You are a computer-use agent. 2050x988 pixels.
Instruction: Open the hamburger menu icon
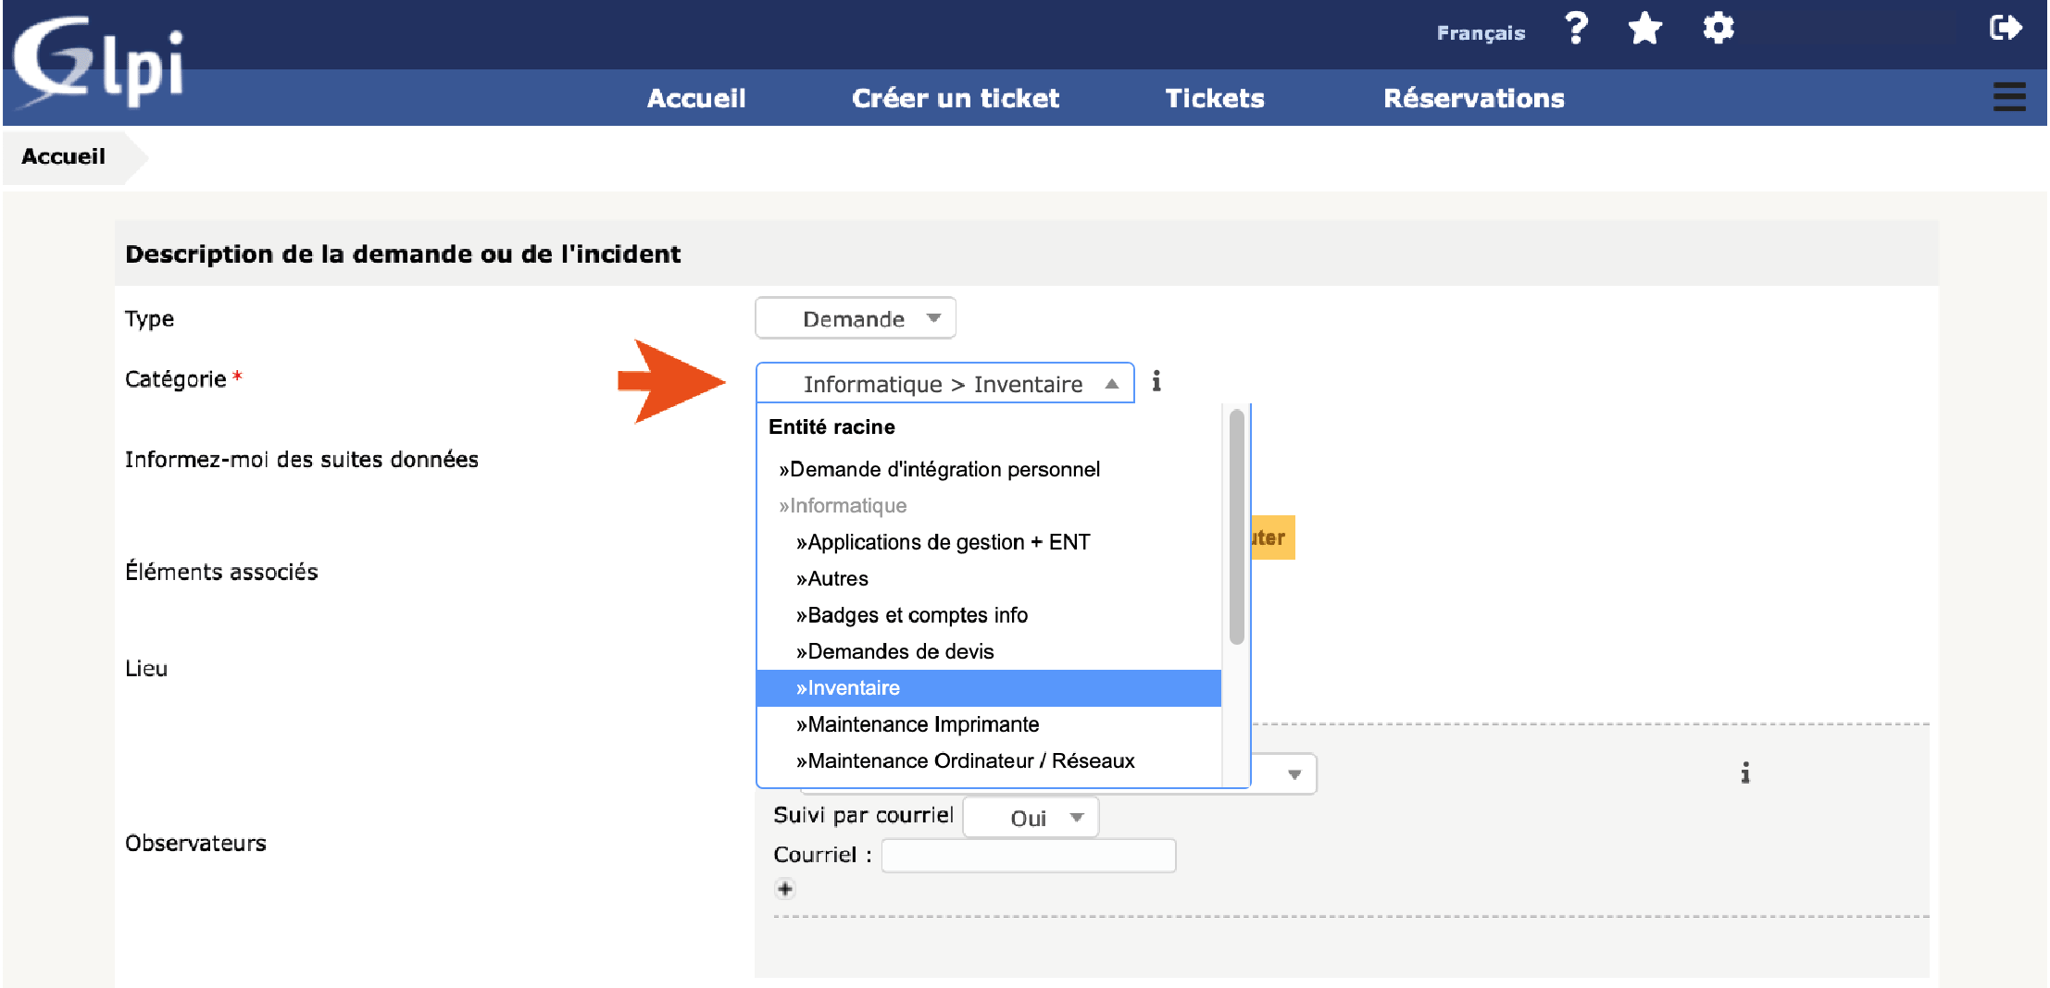[2009, 97]
